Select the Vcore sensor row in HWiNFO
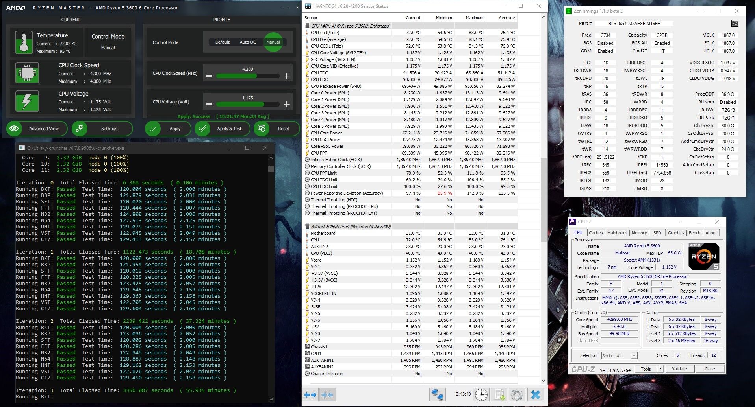 tap(410, 260)
